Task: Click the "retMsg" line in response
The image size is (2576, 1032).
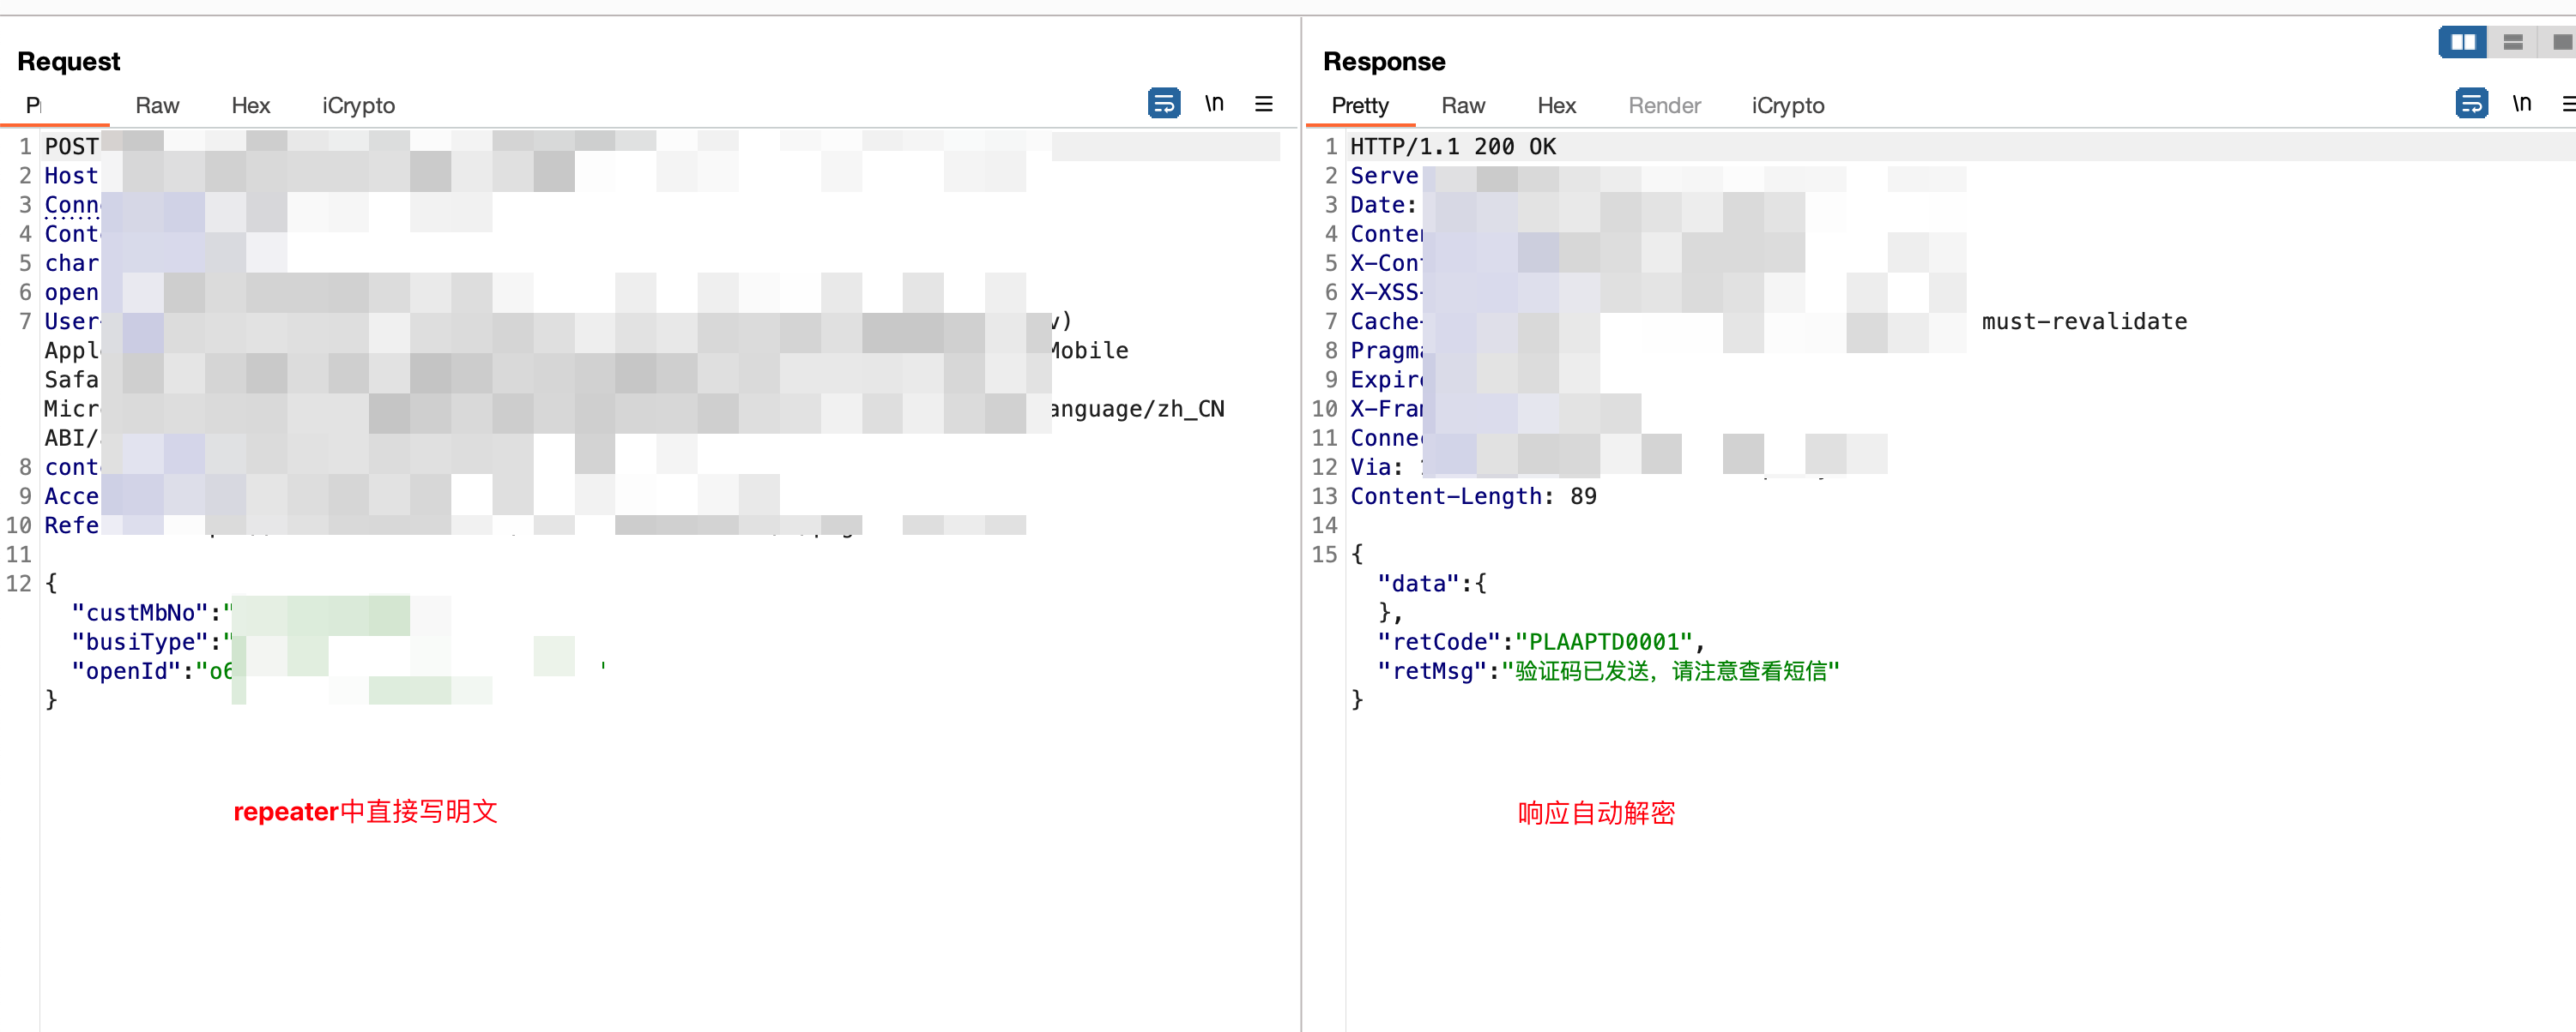Action: pyautogui.click(x=1609, y=670)
